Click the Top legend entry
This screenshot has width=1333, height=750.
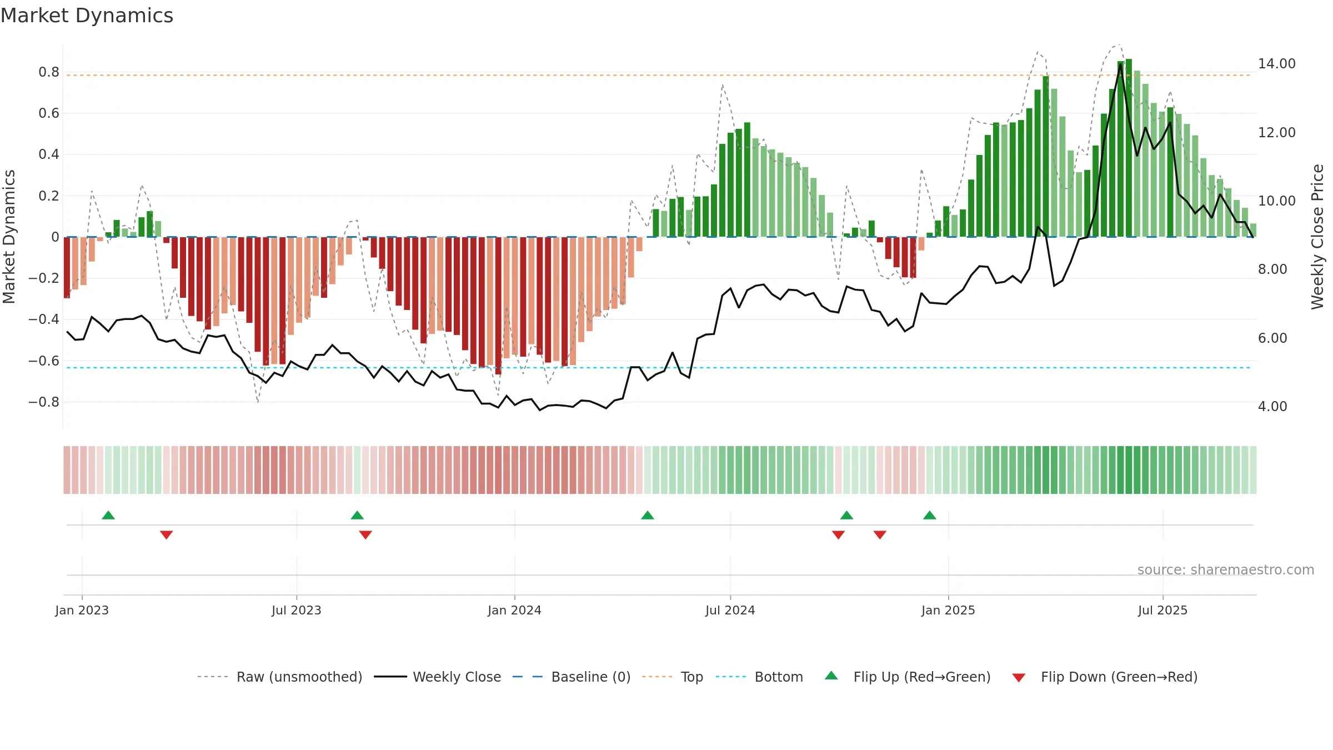(x=673, y=677)
